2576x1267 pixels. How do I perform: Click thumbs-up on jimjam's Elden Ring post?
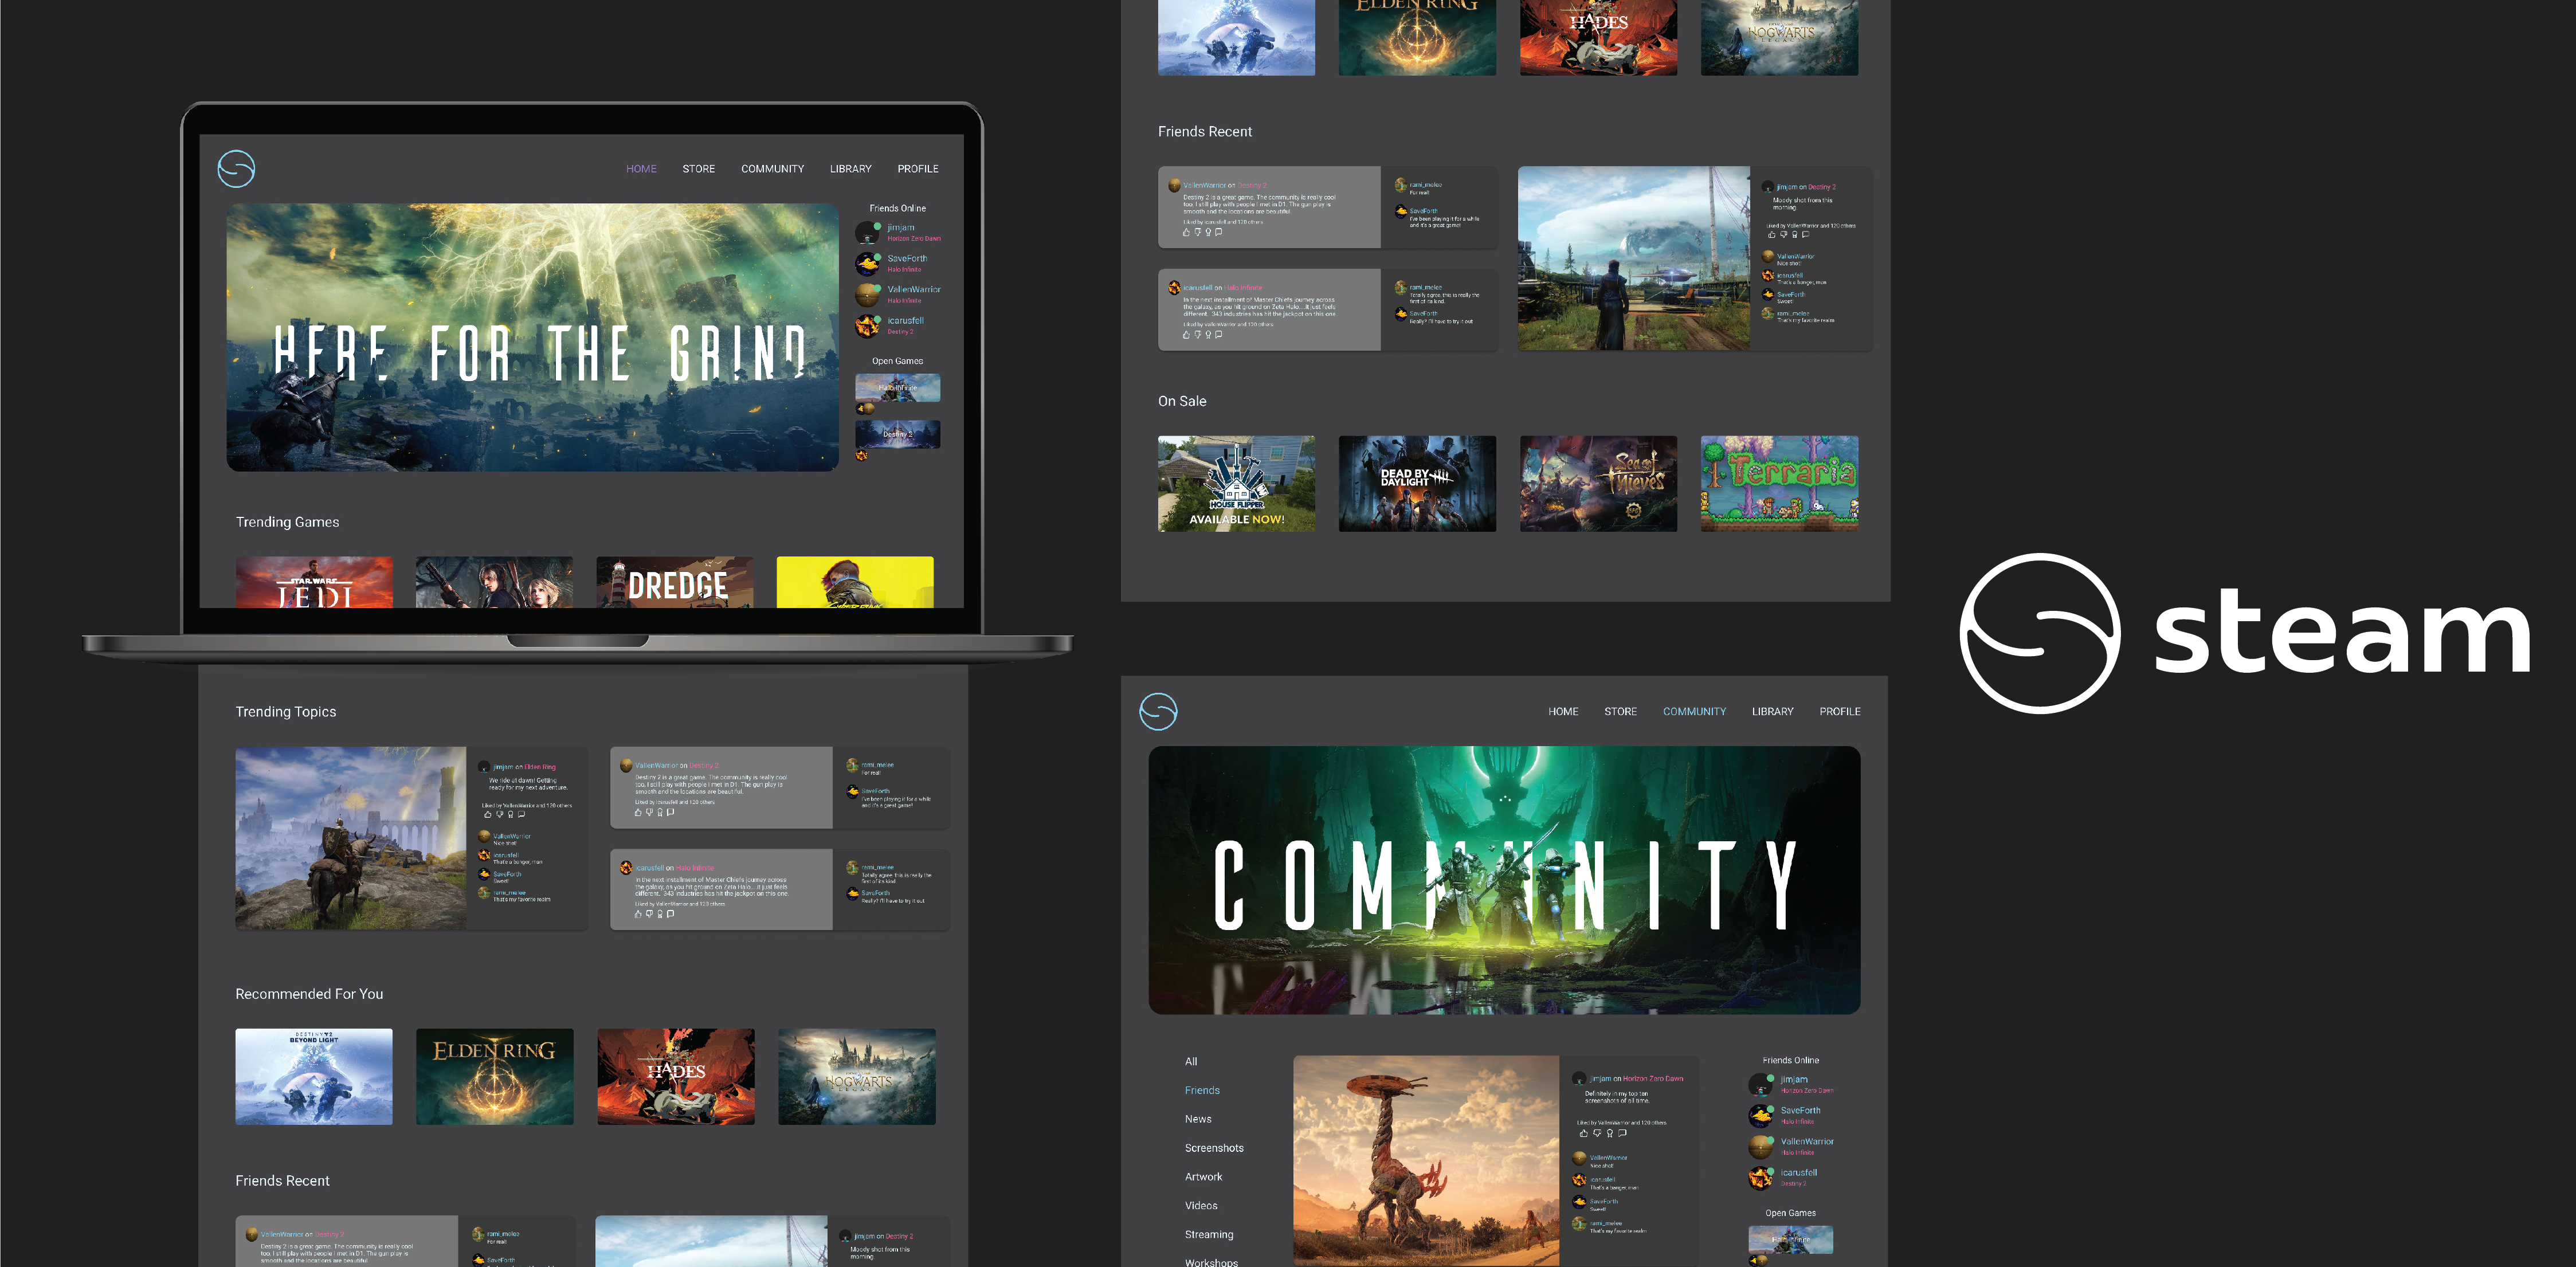pos(488,814)
